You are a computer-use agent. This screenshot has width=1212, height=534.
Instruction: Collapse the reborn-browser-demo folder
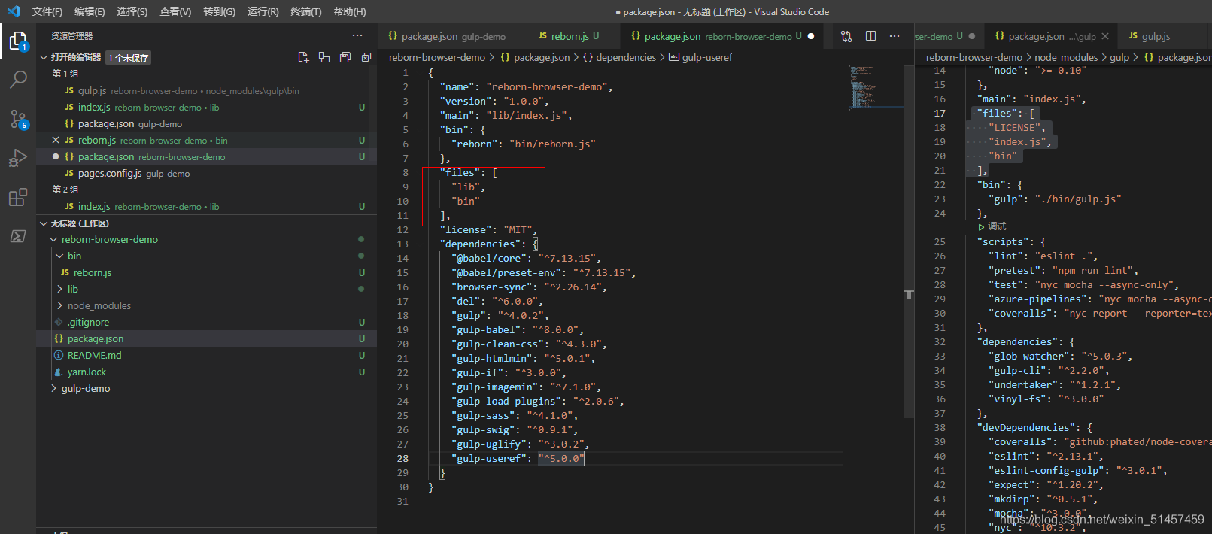tap(53, 239)
